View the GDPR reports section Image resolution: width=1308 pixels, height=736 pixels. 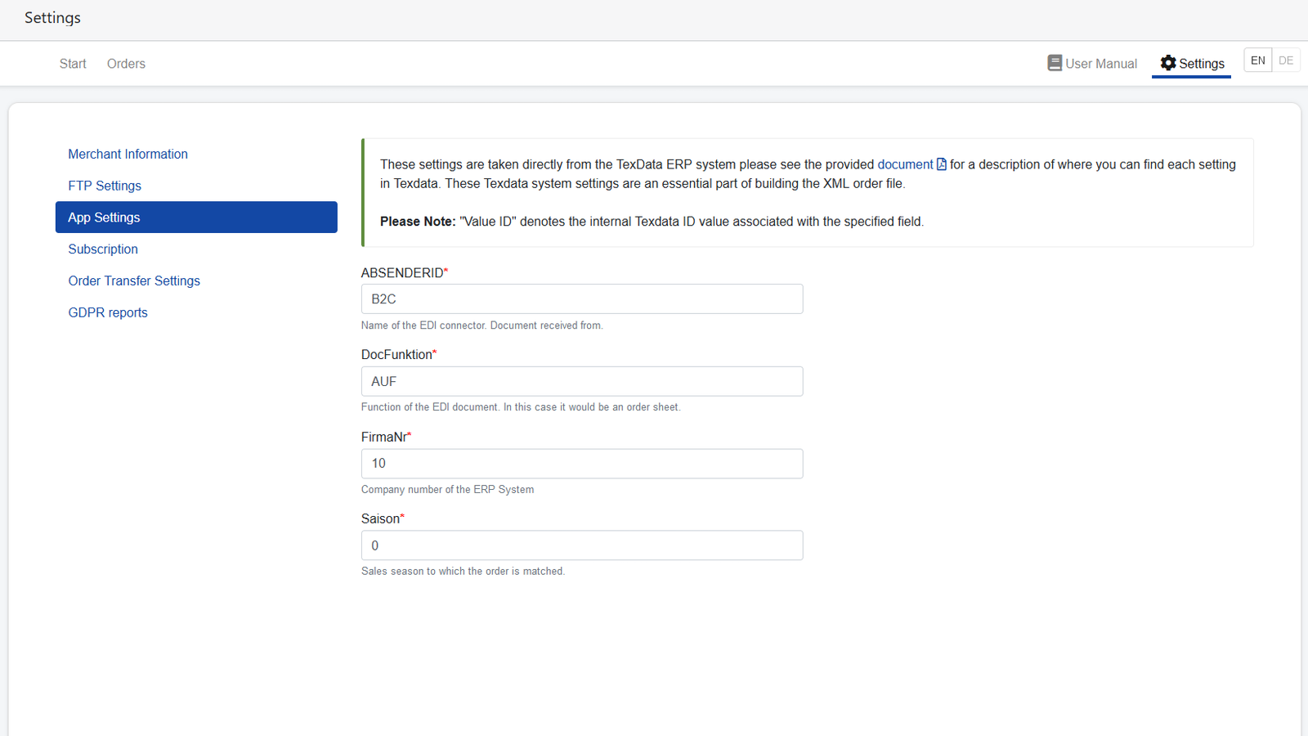pos(108,312)
